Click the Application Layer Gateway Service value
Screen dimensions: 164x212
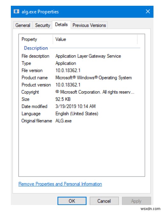(x=88, y=56)
